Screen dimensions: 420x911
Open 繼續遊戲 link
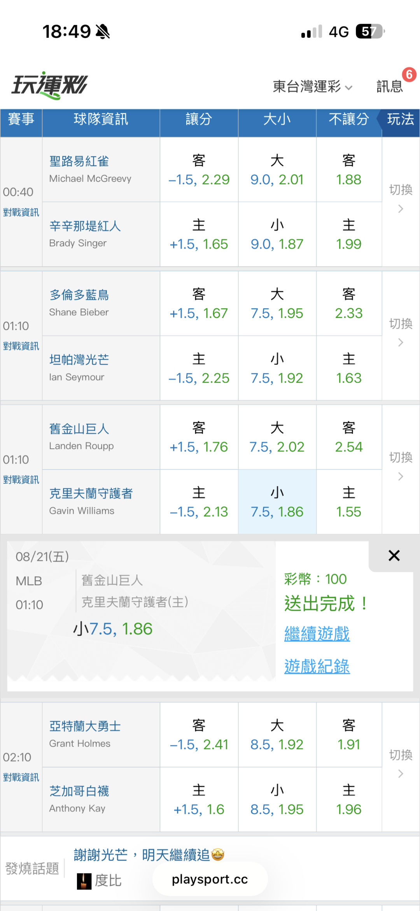[x=317, y=634]
